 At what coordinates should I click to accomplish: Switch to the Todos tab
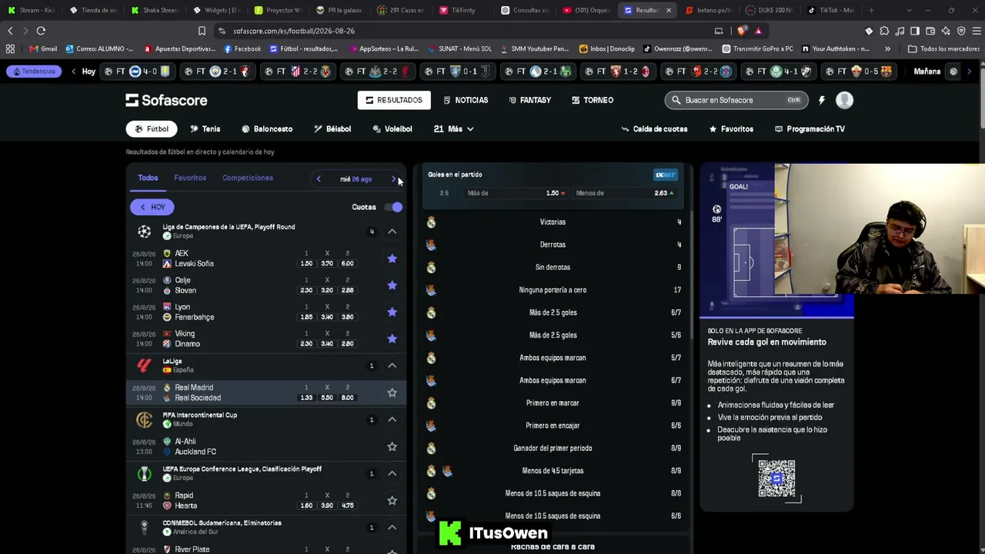148,178
